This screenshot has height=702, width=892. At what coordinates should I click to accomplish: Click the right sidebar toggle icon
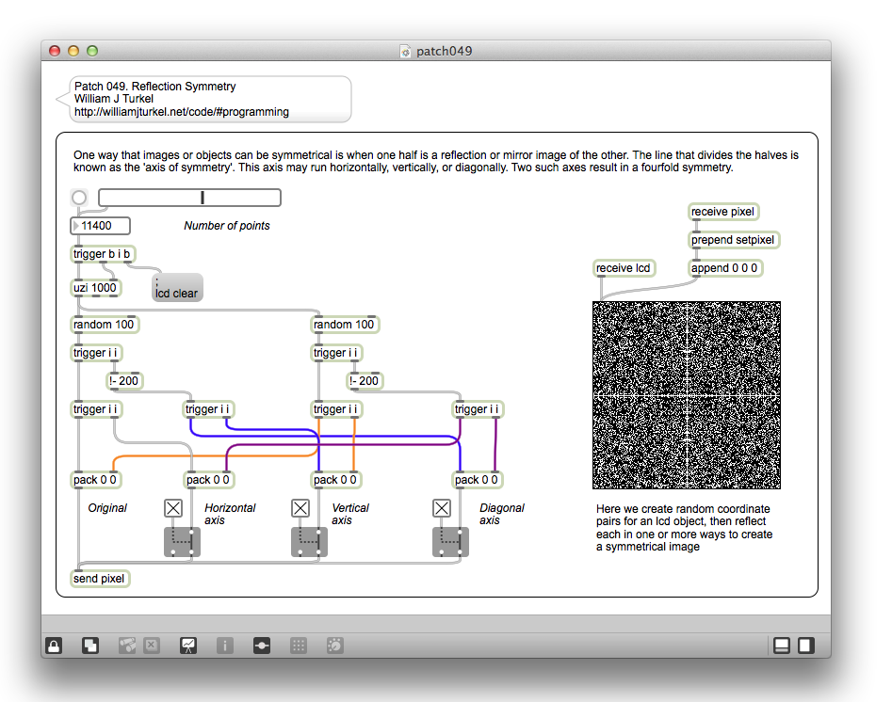point(806,646)
